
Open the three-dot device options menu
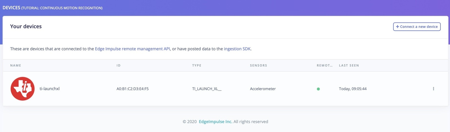[x=433, y=89]
